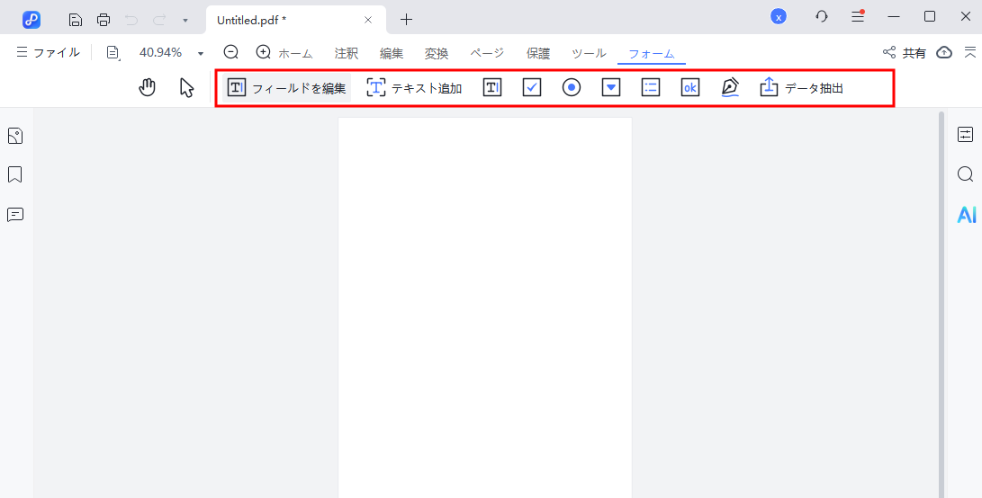
Task: Add a signature field with pen icon
Action: point(730,87)
